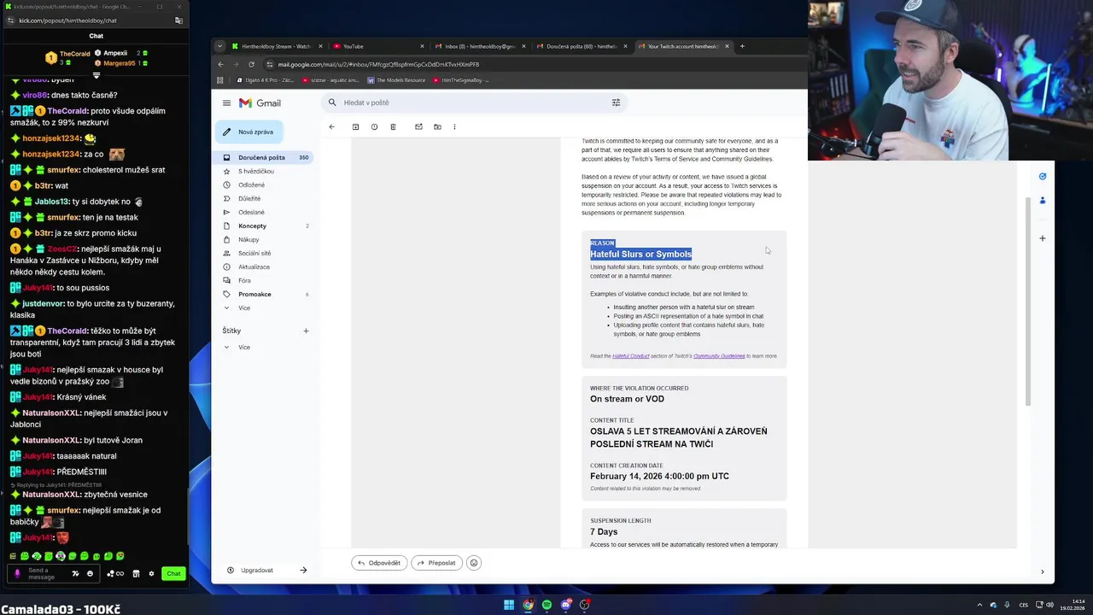Image resolution: width=1093 pixels, height=615 pixels.
Task: Click Upgradovat link in Gmail sidebar
Action: click(257, 571)
